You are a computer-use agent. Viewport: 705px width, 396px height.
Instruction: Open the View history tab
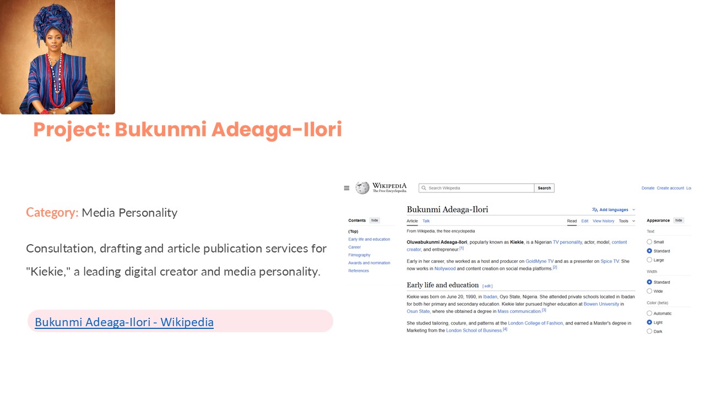[603, 221]
